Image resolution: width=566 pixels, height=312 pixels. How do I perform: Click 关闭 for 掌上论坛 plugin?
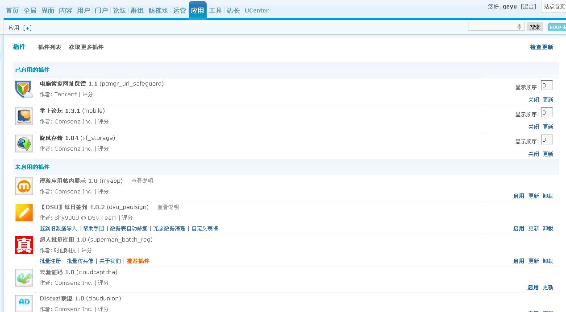click(x=533, y=127)
